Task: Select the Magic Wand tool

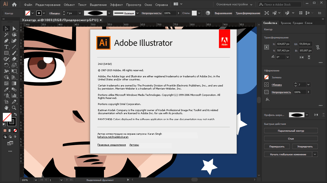Action: tap(6, 35)
